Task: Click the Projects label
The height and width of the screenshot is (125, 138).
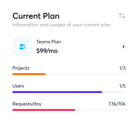Action: [x=21, y=68]
